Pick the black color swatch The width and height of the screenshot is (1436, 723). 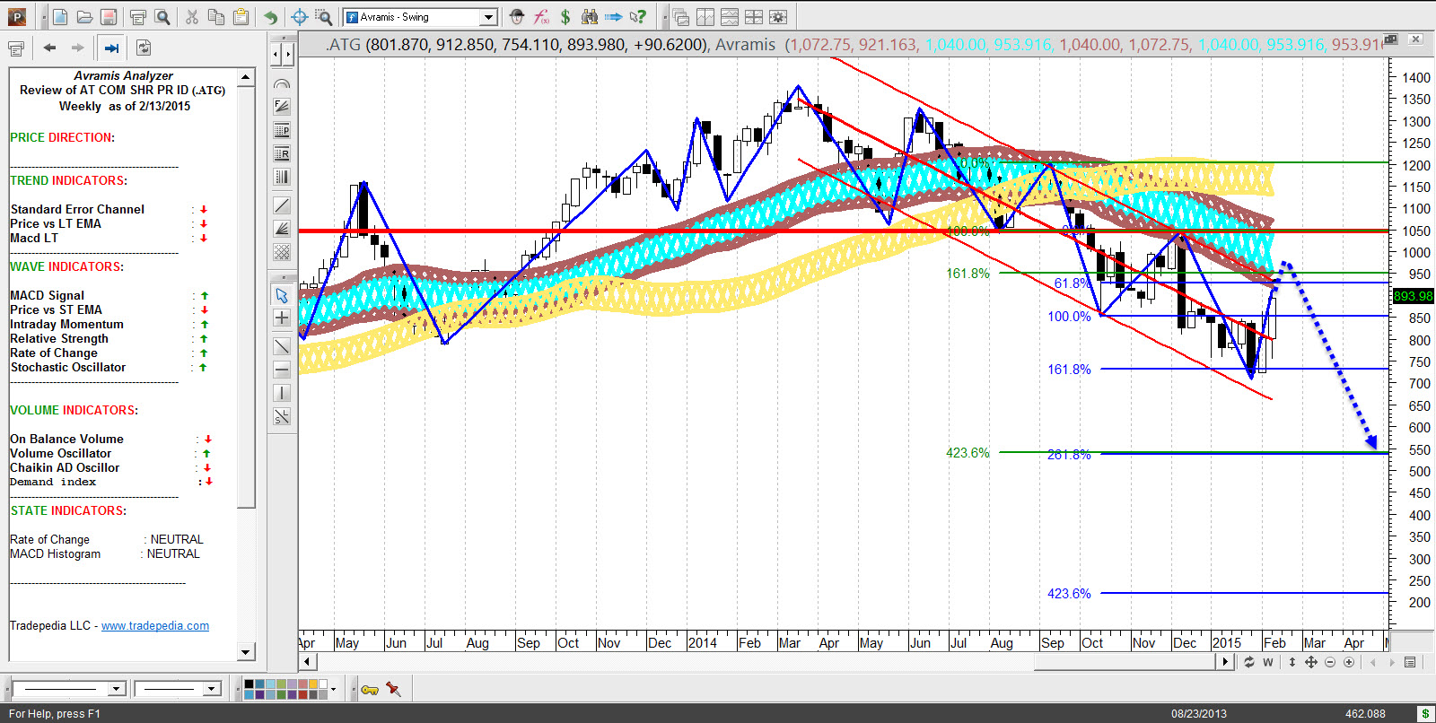[250, 684]
